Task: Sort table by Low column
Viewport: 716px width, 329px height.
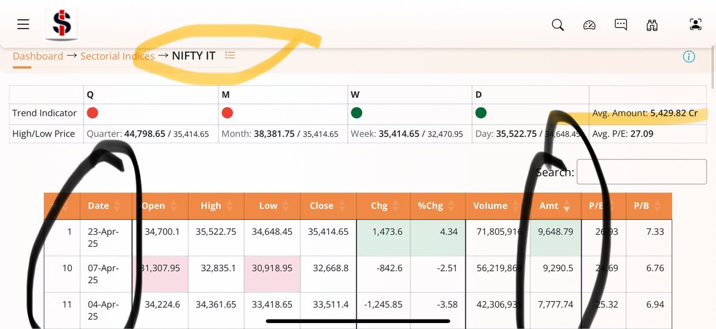Action: tap(272, 206)
